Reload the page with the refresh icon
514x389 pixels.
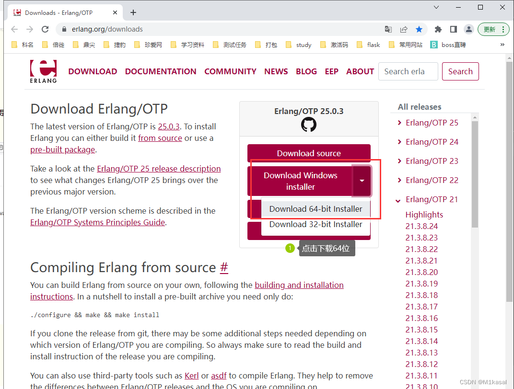(45, 29)
